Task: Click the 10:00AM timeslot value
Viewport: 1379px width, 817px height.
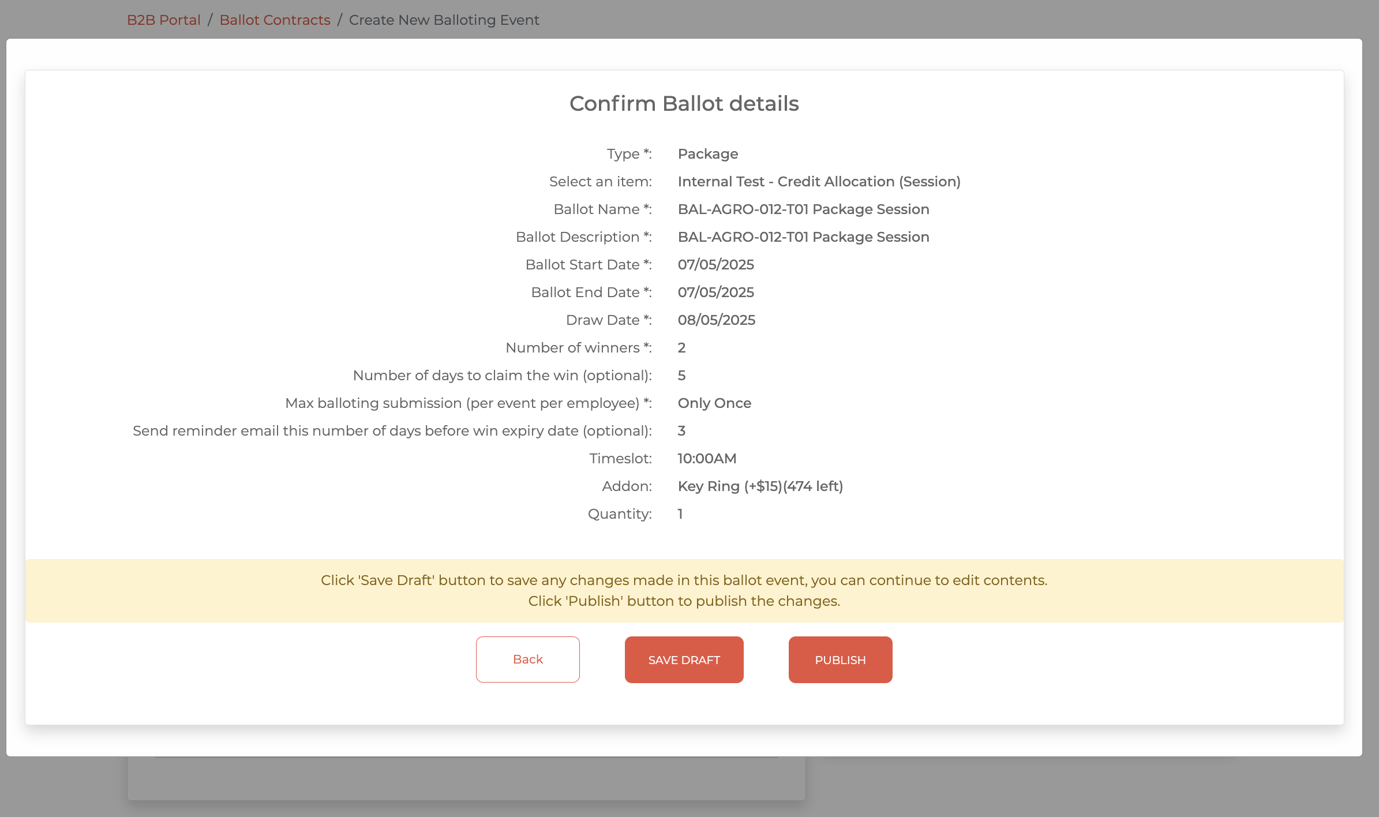Action: pyautogui.click(x=707, y=458)
